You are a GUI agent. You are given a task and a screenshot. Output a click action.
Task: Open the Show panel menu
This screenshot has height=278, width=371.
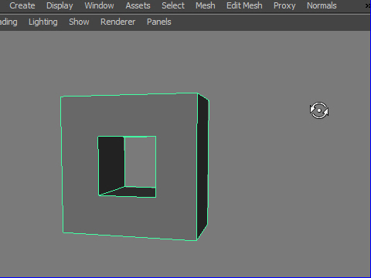click(79, 22)
